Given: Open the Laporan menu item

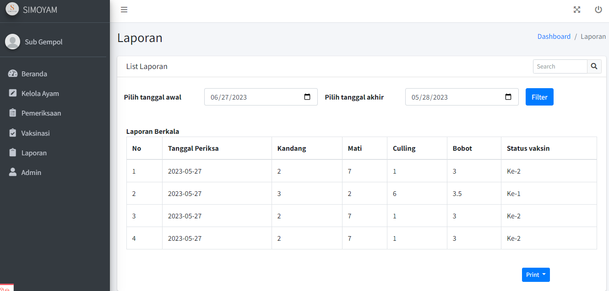Looking at the screenshot, I should tap(34, 153).
